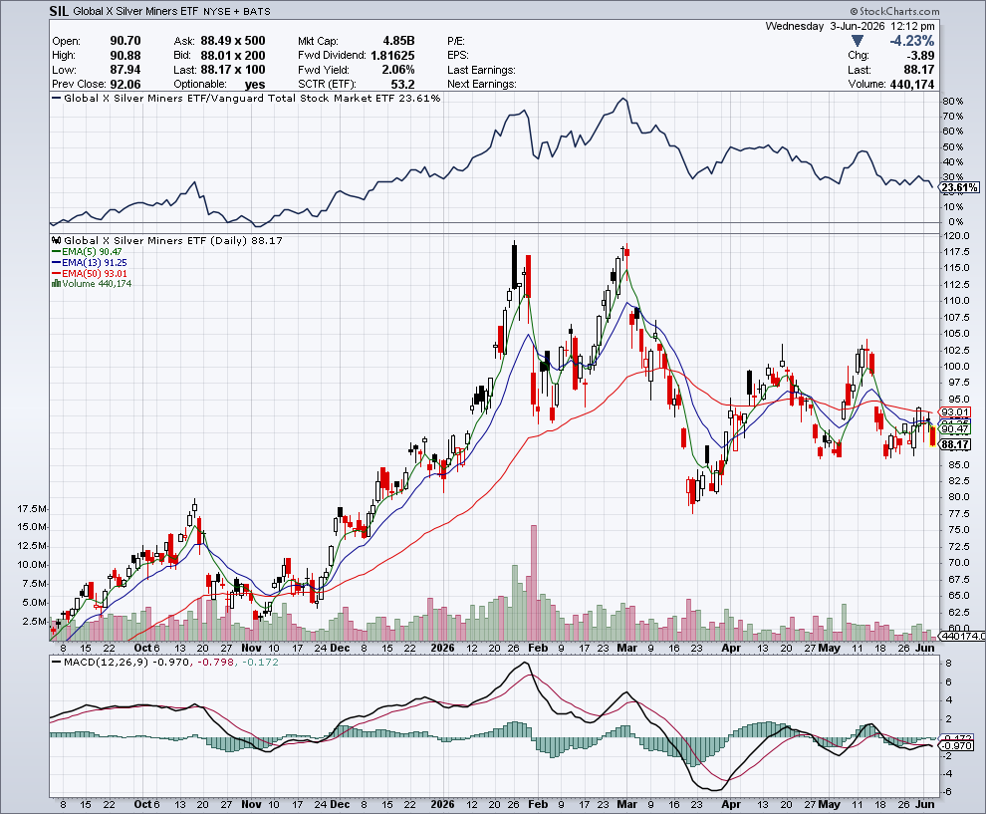
Task: Click the SIL ticker symbol in the header
Action: [x=59, y=11]
